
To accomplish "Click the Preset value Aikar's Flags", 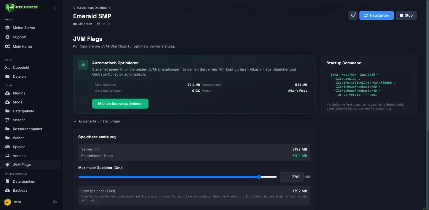I will click(x=297, y=91).
